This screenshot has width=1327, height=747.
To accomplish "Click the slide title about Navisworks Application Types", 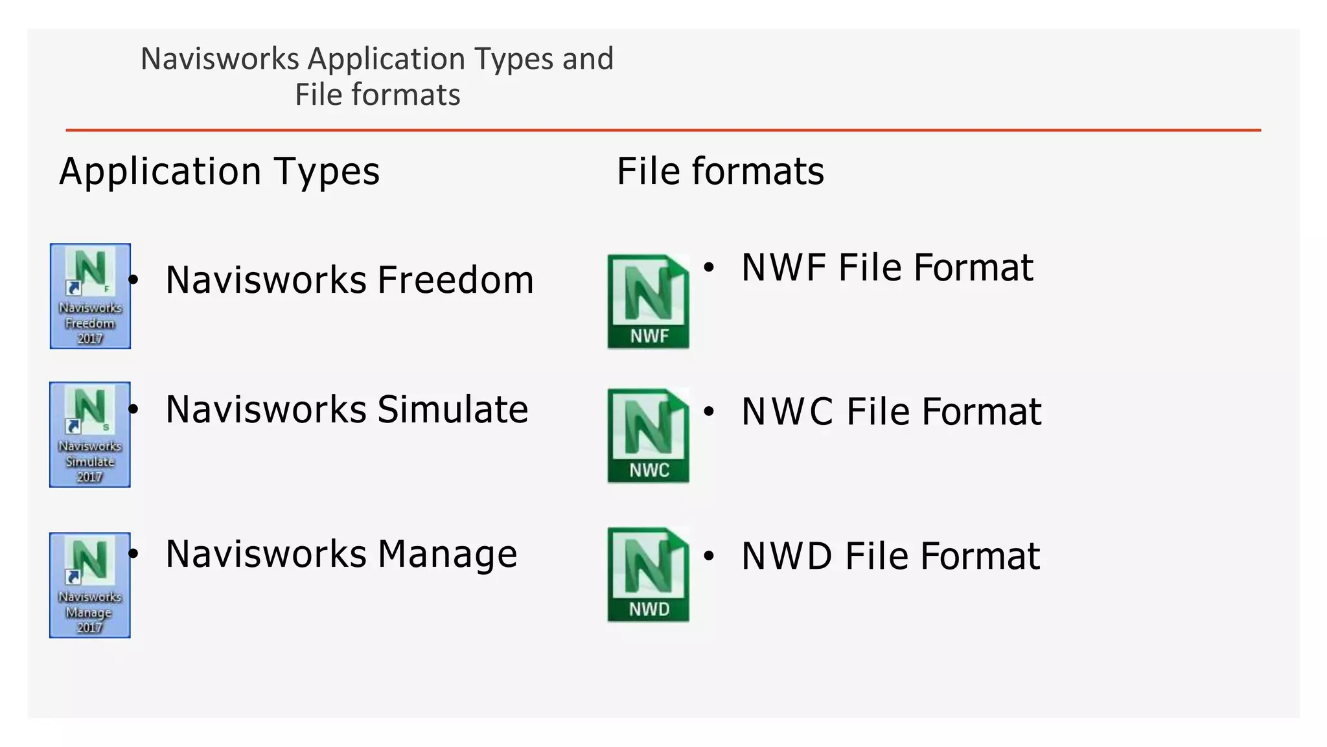I will (377, 76).
